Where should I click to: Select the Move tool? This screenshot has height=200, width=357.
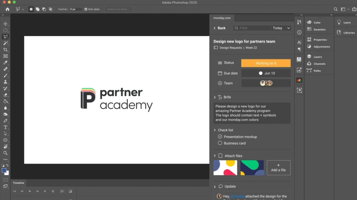click(x=5, y=24)
